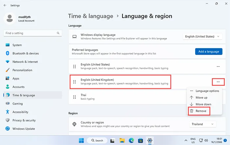This screenshot has height=145, width=230.
Task: Choose Move up in context menu
Action: pyautogui.click(x=205, y=98)
